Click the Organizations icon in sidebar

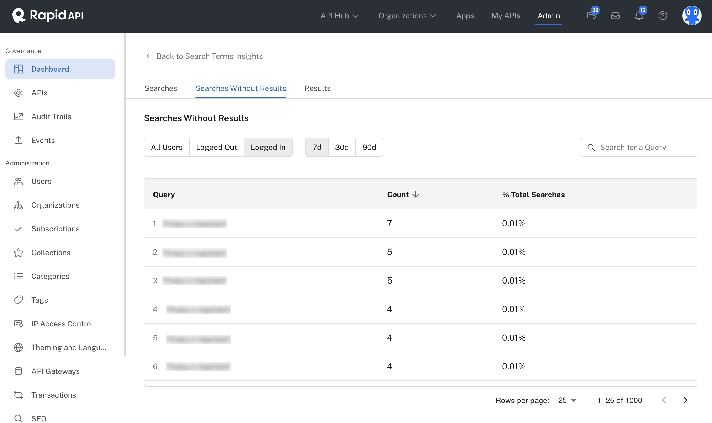(19, 205)
